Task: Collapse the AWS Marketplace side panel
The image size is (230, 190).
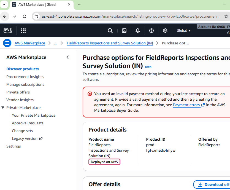Action: tap(67, 57)
